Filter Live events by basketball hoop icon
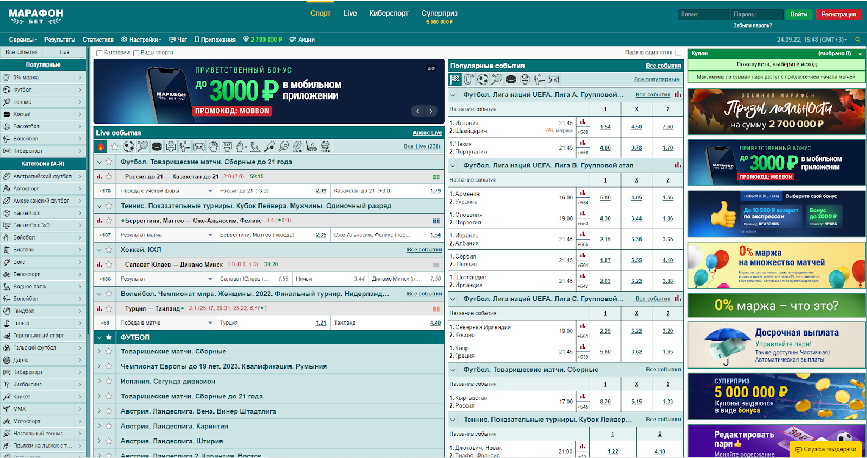 coord(171,146)
